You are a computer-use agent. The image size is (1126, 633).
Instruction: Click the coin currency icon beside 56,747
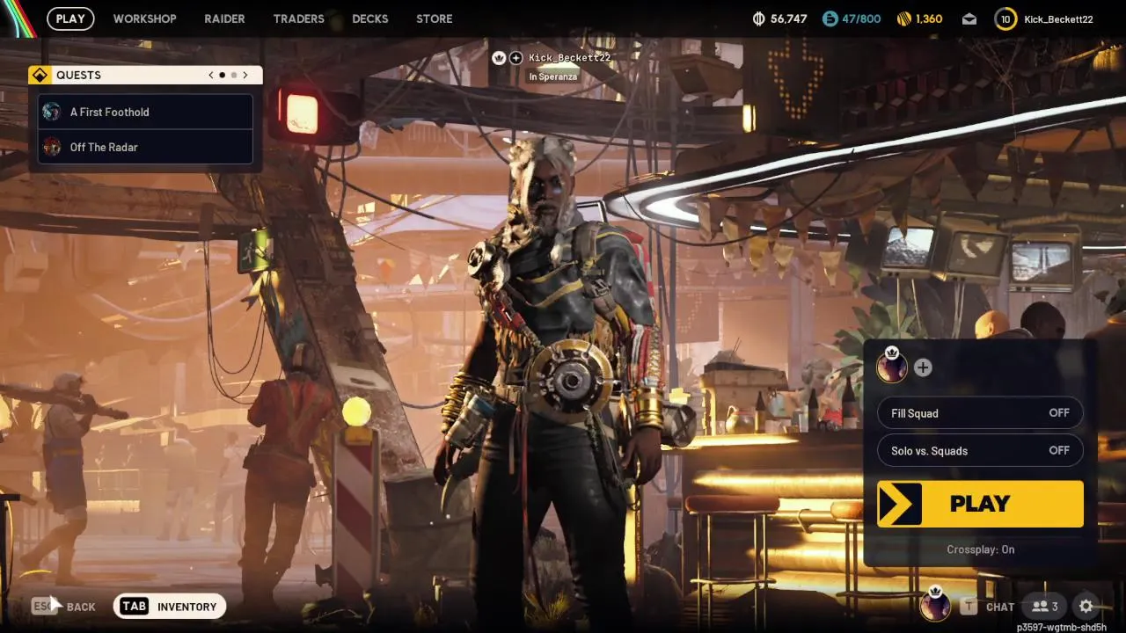[759, 18]
